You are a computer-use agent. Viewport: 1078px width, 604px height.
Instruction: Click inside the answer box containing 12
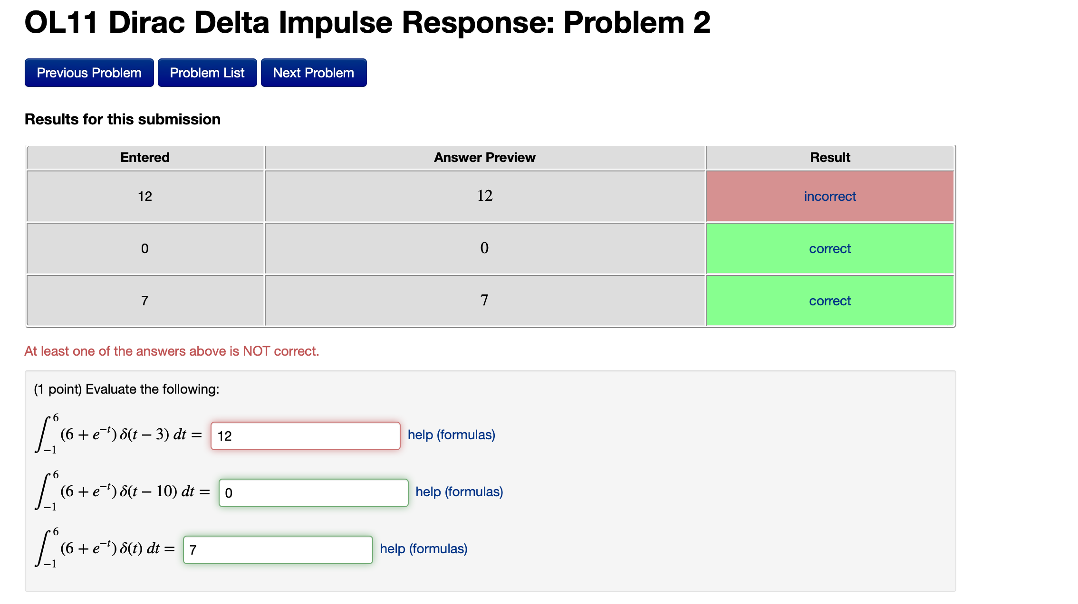click(305, 435)
